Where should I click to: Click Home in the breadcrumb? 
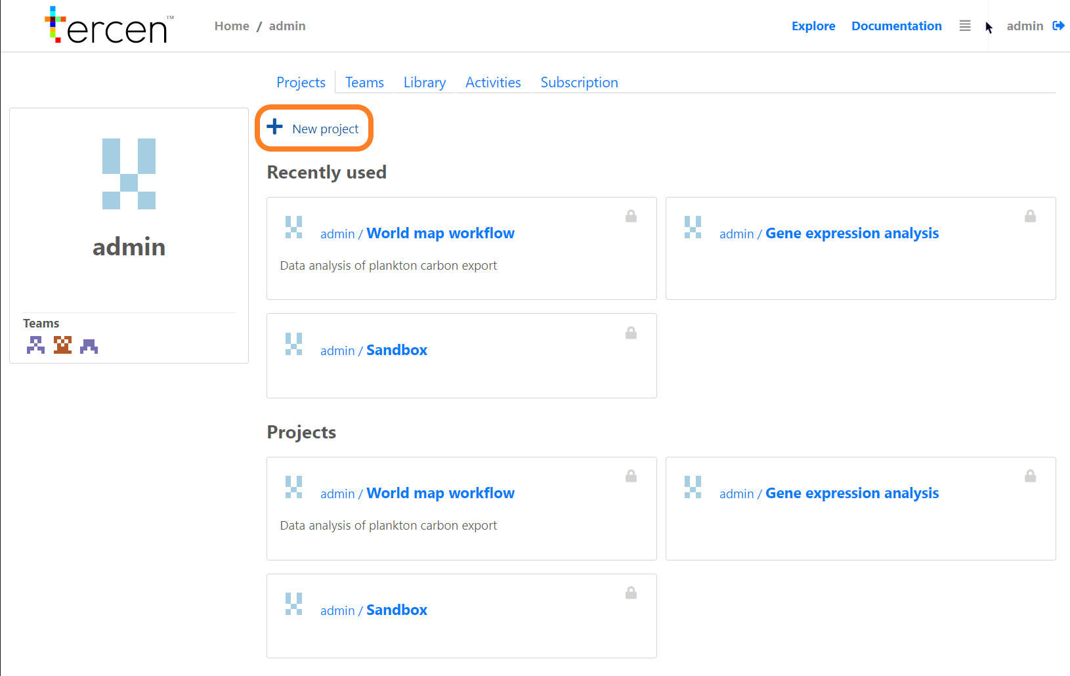[232, 26]
